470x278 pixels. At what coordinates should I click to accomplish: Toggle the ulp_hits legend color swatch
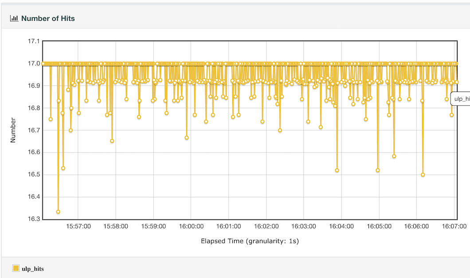tap(16, 268)
